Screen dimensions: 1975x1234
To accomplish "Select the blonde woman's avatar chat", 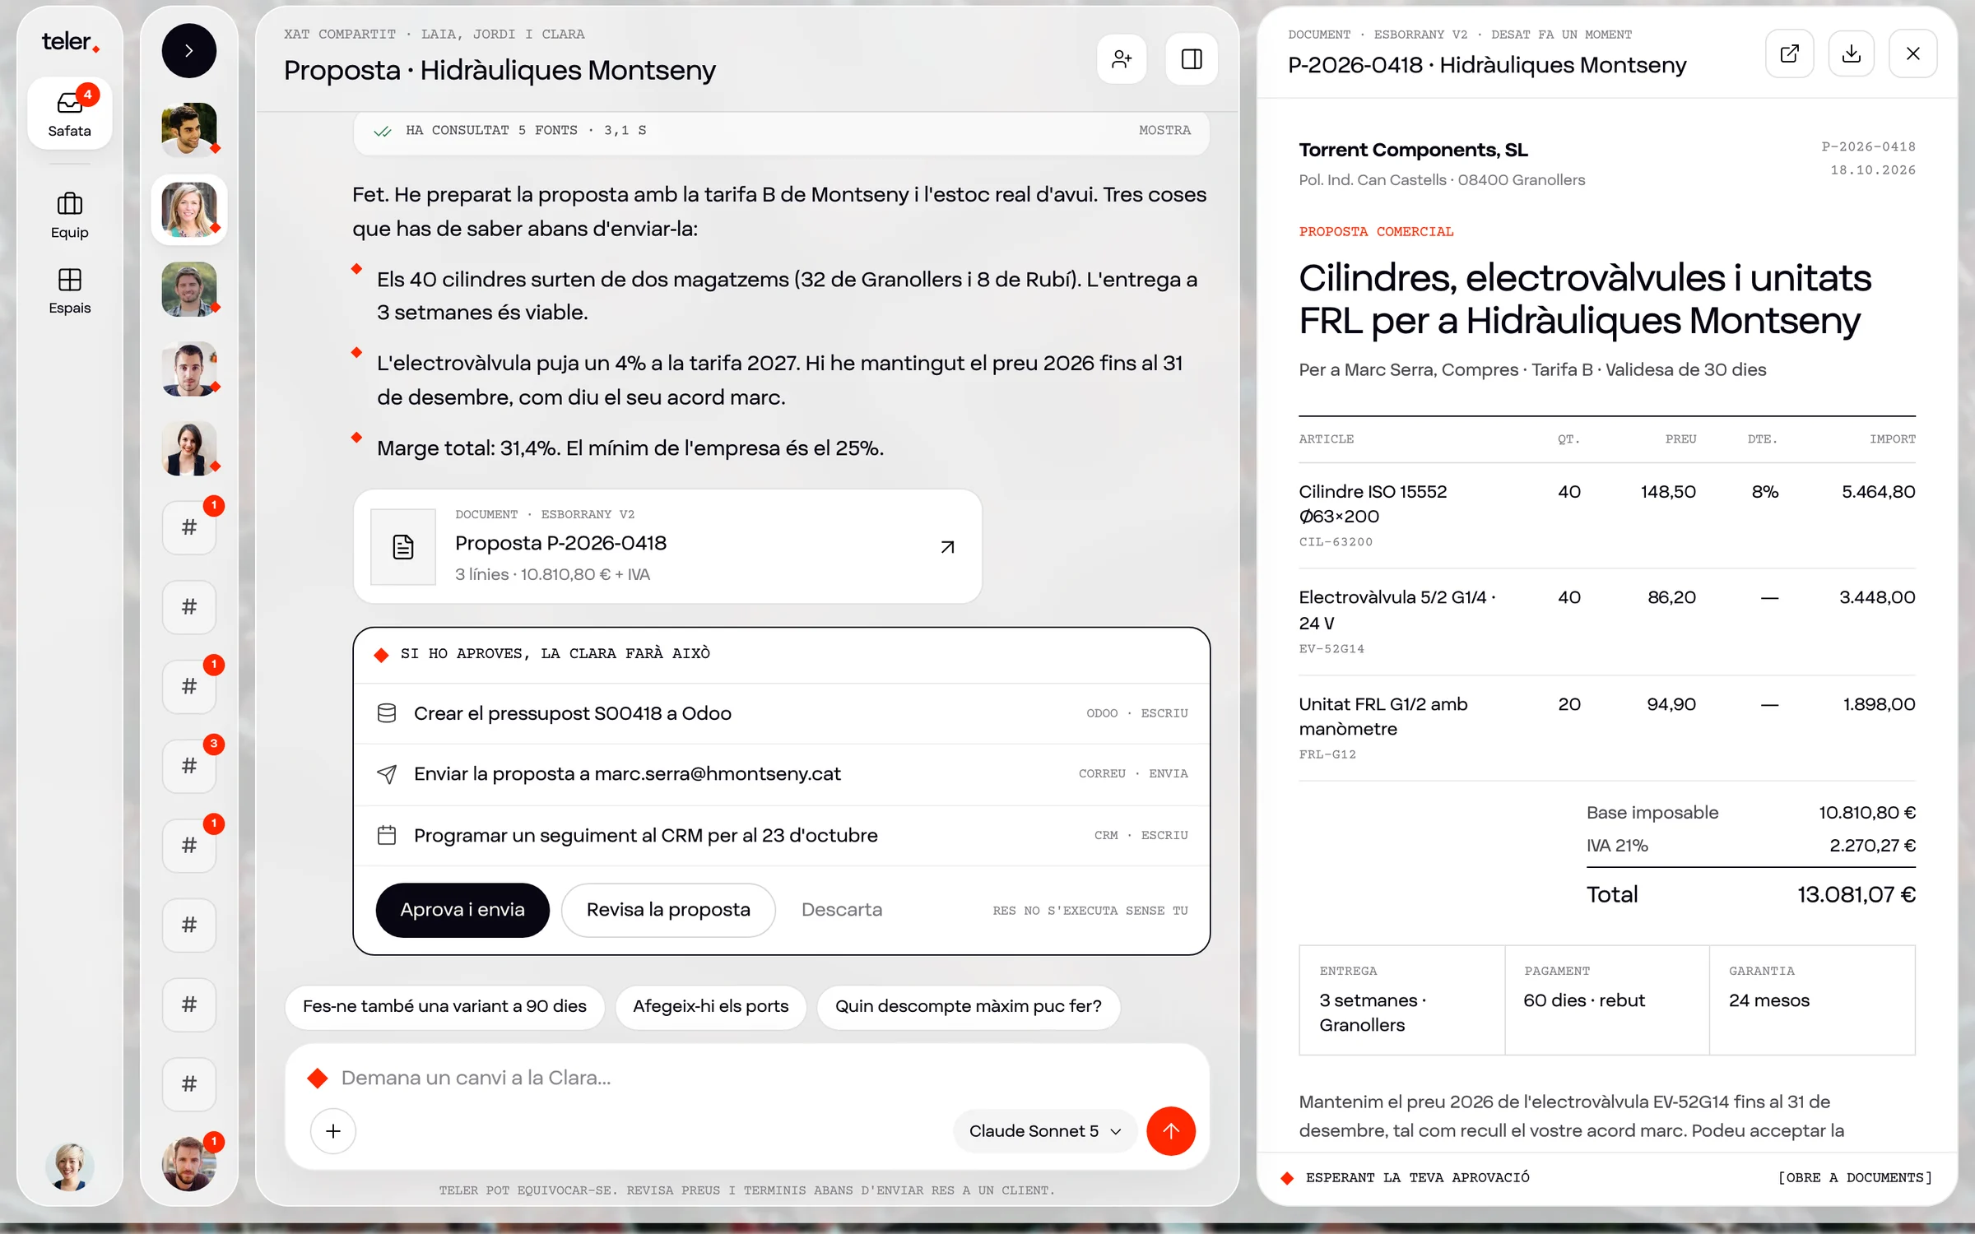I will pos(189,210).
